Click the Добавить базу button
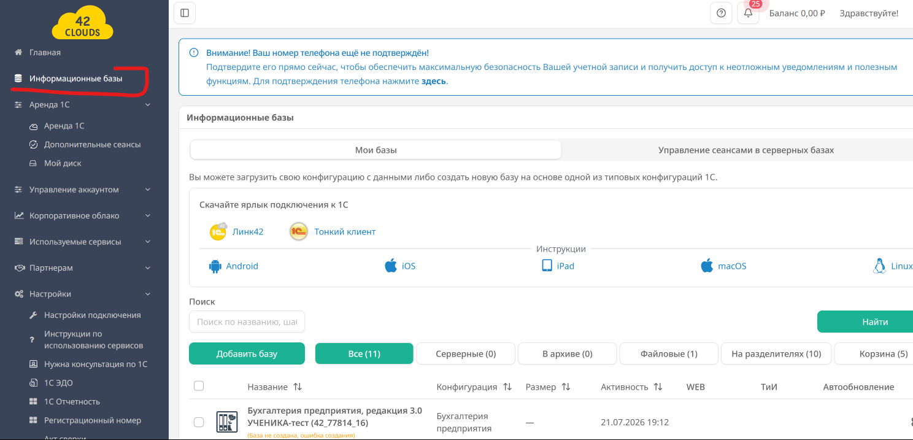The height and width of the screenshot is (440, 913). pos(247,353)
